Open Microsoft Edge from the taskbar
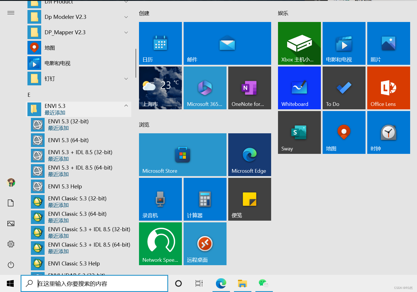 coord(221,283)
